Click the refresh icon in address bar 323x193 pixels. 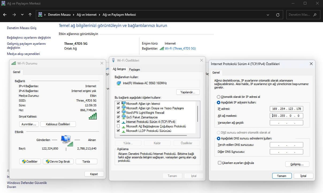(278, 15)
